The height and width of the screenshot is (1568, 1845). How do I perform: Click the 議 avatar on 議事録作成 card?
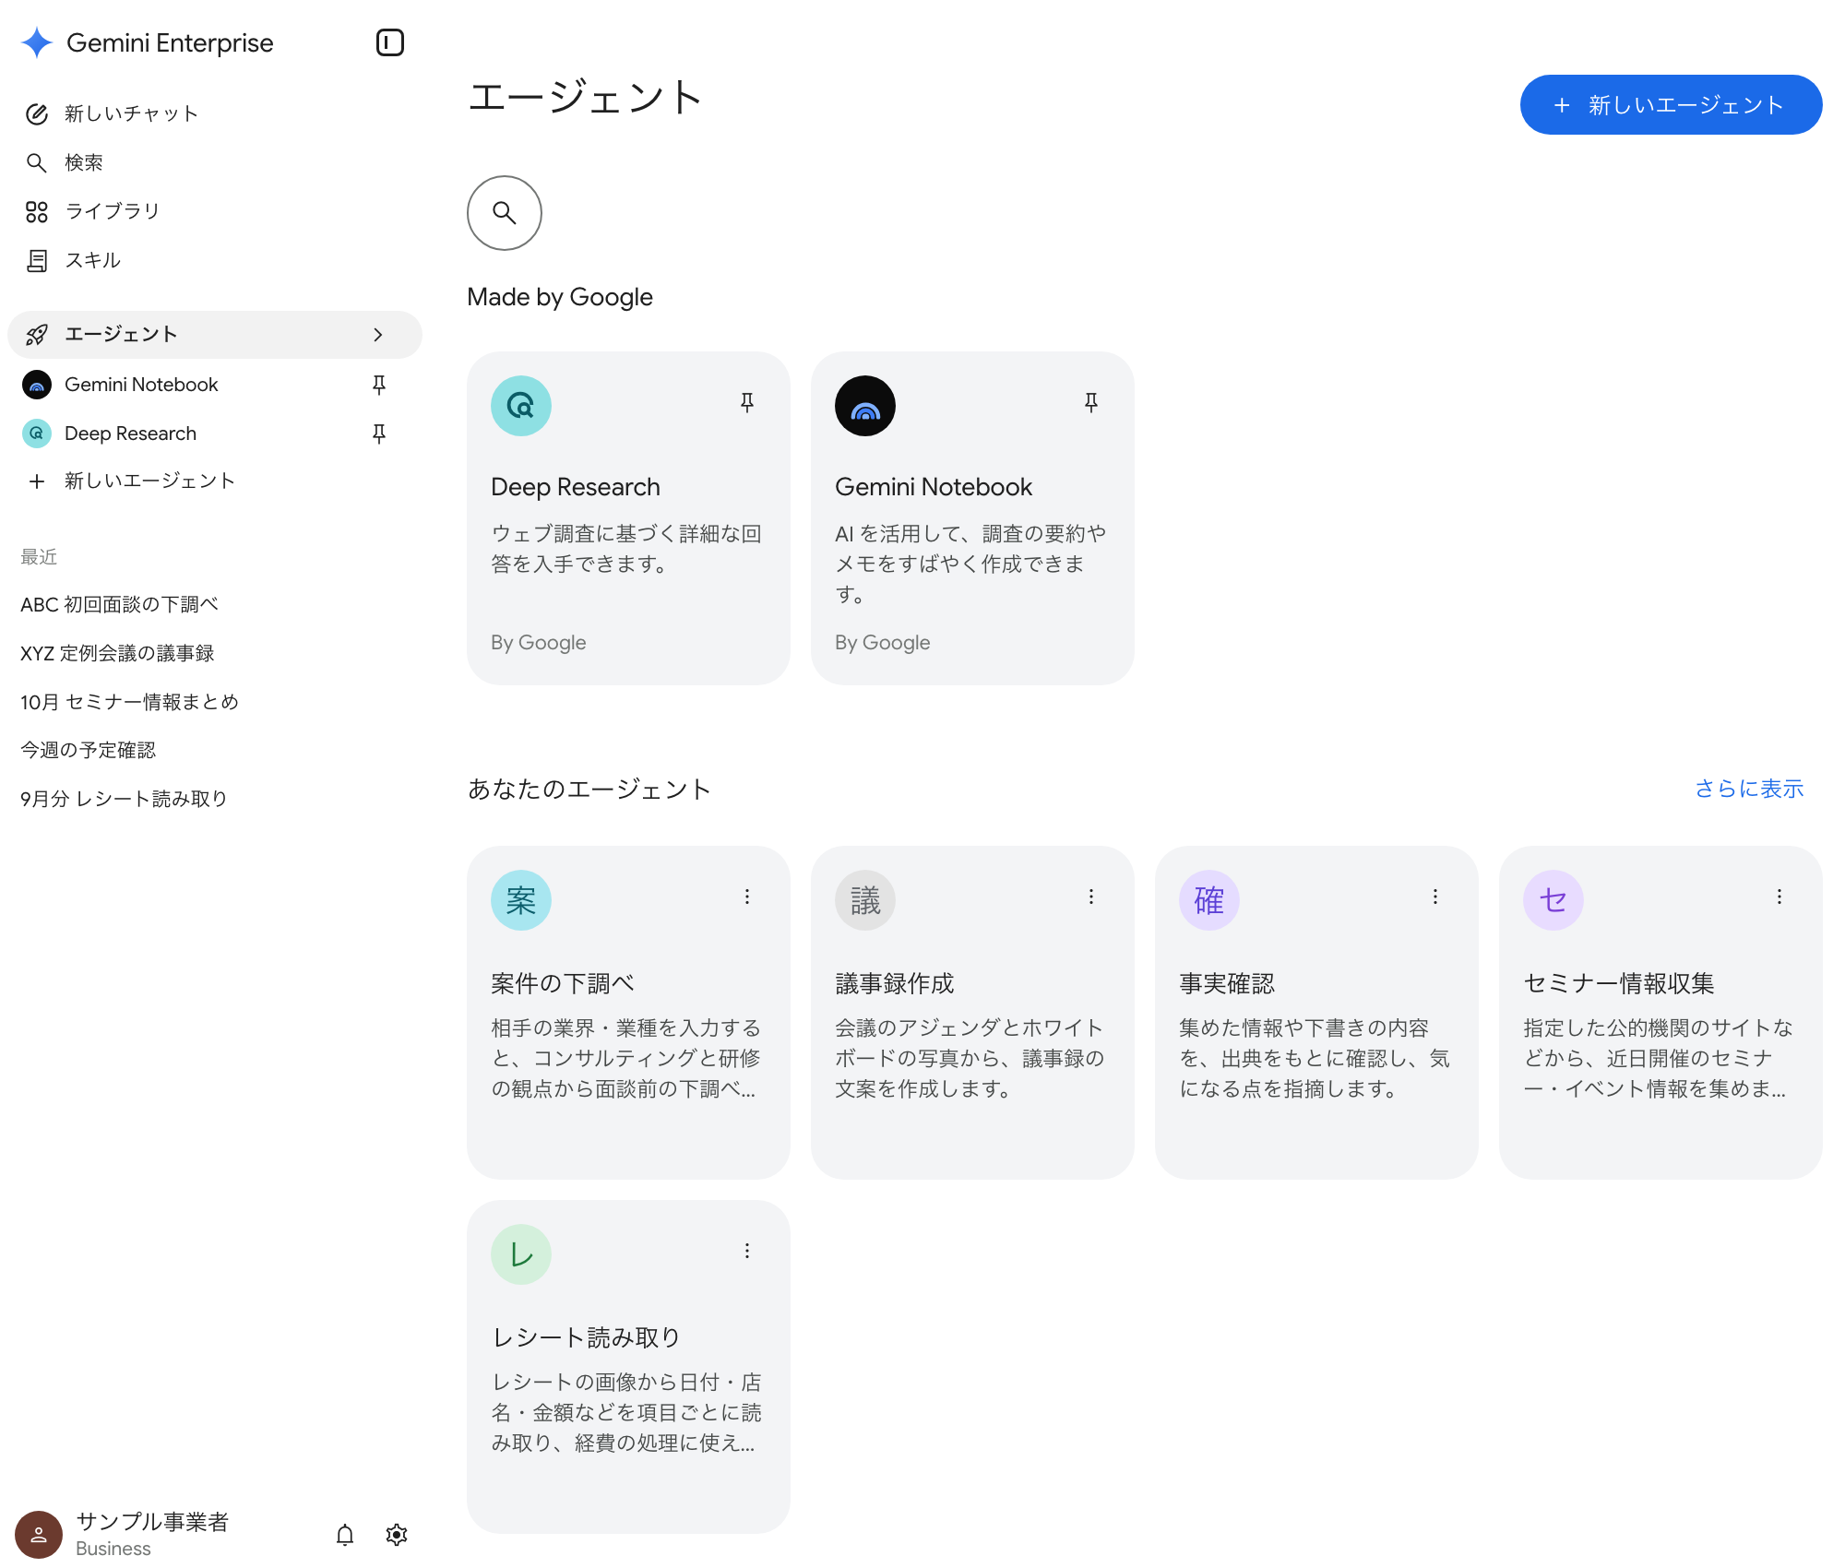[x=865, y=900]
